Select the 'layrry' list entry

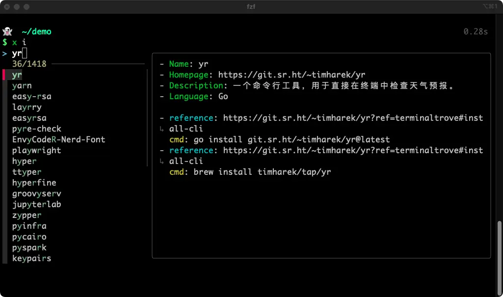click(x=27, y=107)
